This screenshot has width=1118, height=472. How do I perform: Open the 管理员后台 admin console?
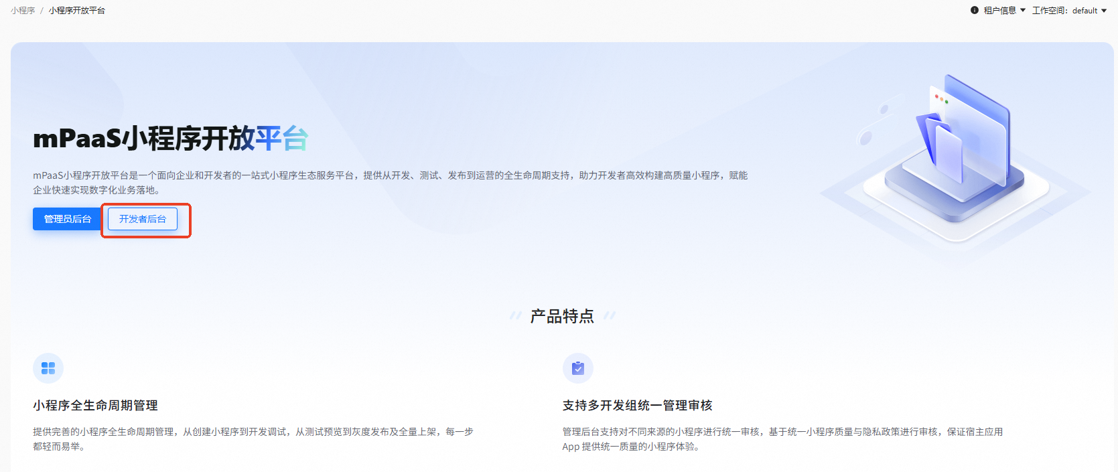pyautogui.click(x=68, y=219)
